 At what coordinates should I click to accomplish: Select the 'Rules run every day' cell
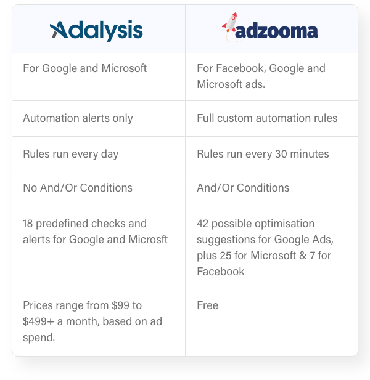click(x=99, y=155)
